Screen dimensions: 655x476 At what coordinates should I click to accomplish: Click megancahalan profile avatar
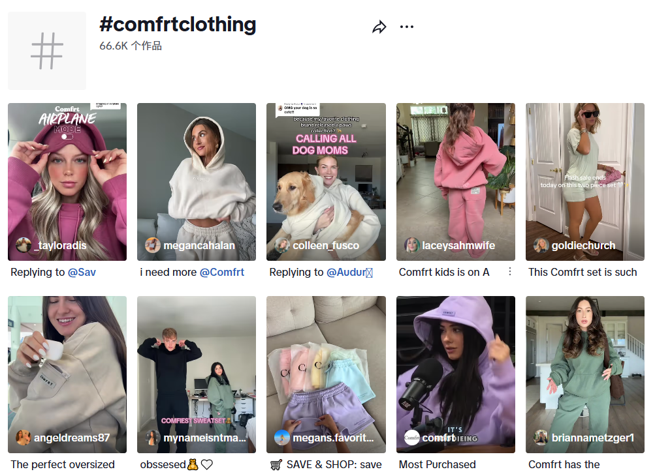tap(153, 245)
